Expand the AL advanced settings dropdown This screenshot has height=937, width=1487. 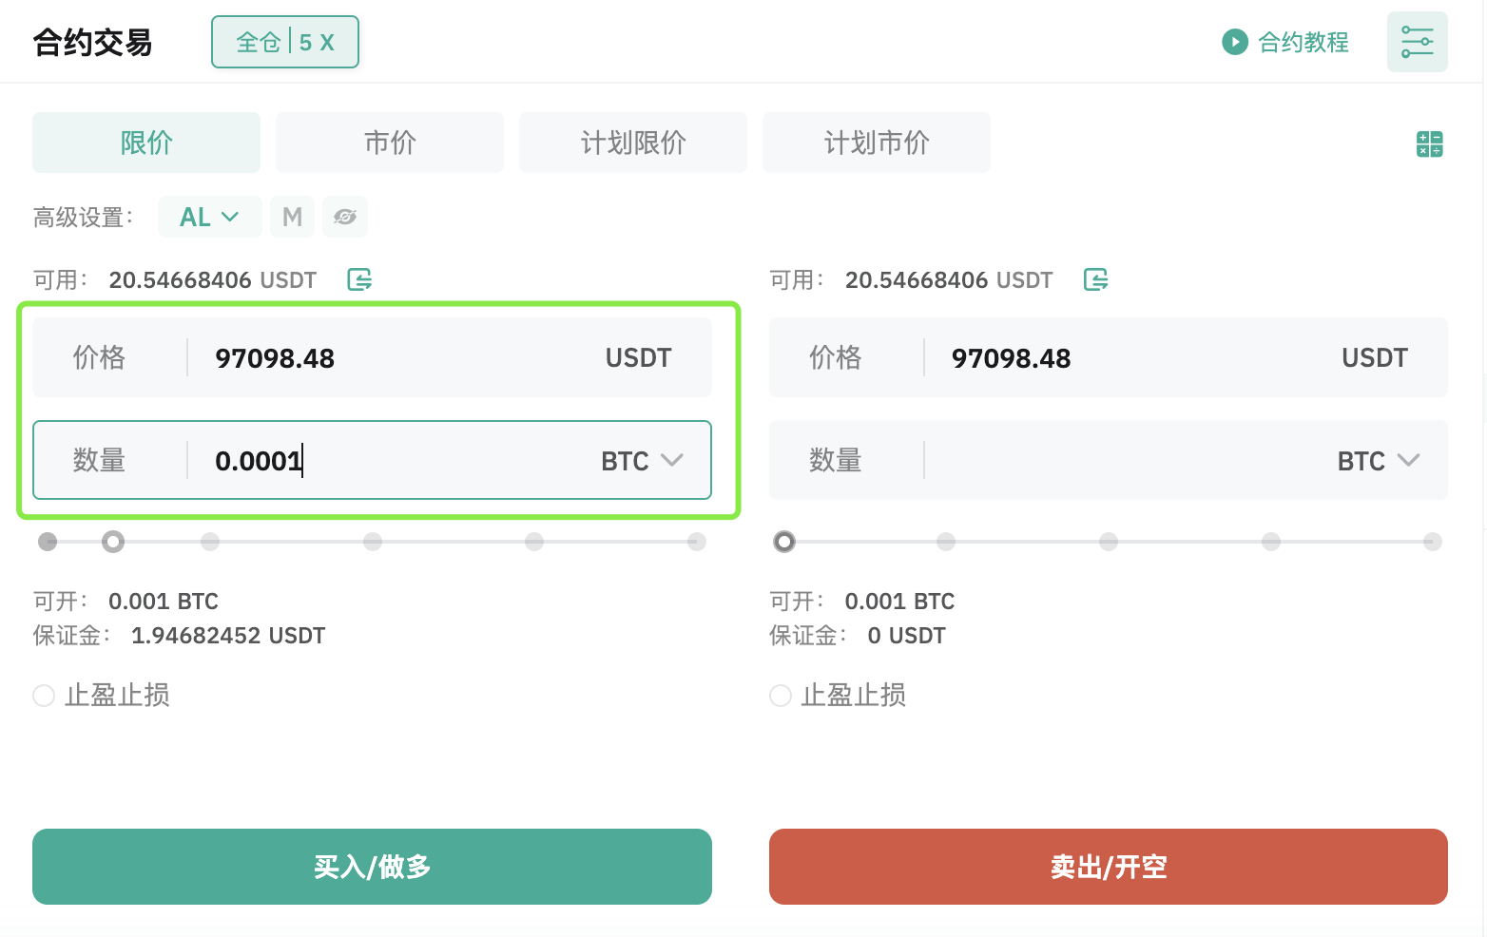coord(209,218)
